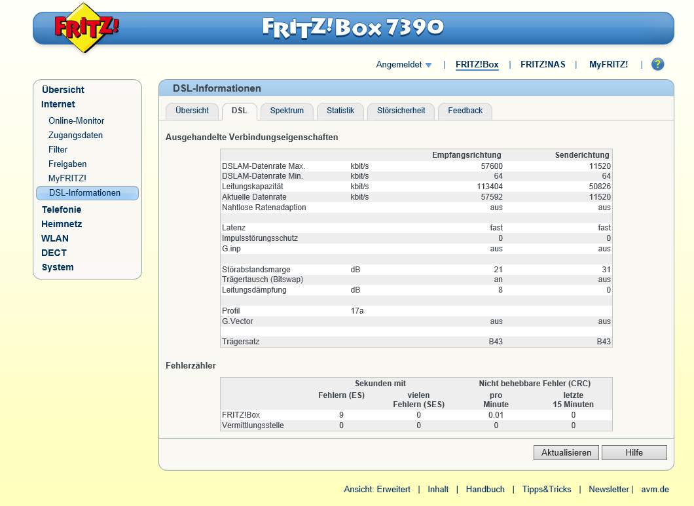Open the Inhalt footer link

pos(438,490)
